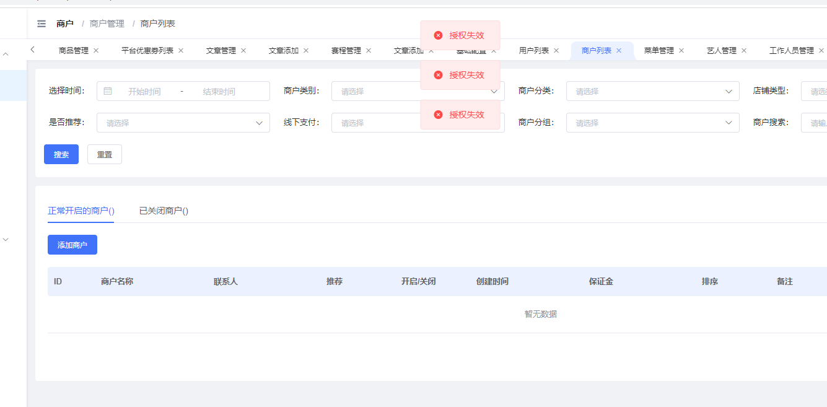Close the 赛程管理 tab
This screenshot has width=827, height=407.
(369, 51)
